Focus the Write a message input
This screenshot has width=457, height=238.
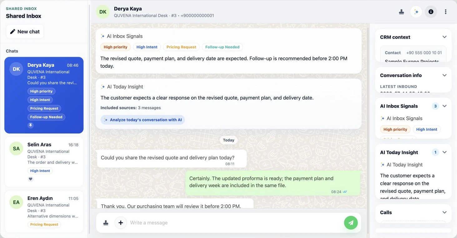coord(234,223)
